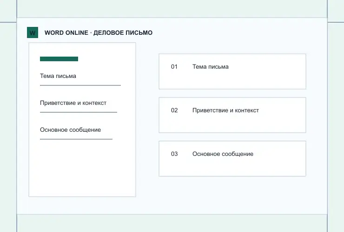Click the number 01 label
The image size is (344, 232).
pyautogui.click(x=174, y=67)
